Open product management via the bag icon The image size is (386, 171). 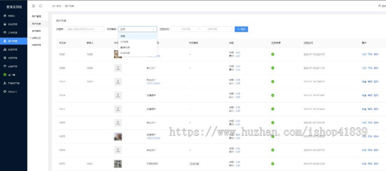tap(5, 24)
